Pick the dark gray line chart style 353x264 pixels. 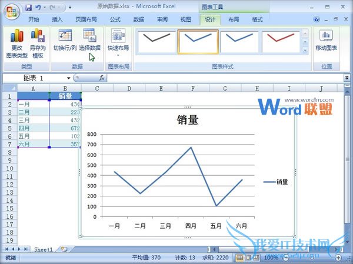pos(156,42)
